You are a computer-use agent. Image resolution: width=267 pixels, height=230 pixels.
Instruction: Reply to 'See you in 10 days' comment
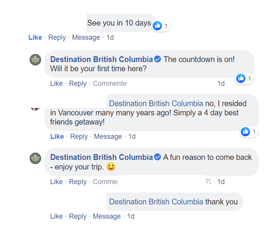[x=57, y=37]
